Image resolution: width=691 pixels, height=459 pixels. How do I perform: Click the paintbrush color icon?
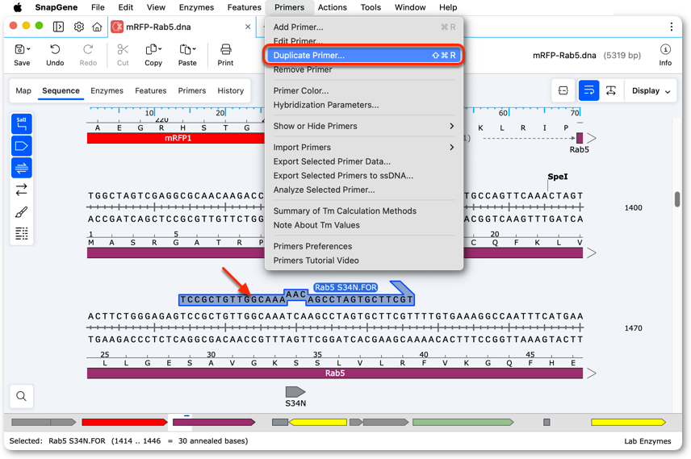click(22, 212)
